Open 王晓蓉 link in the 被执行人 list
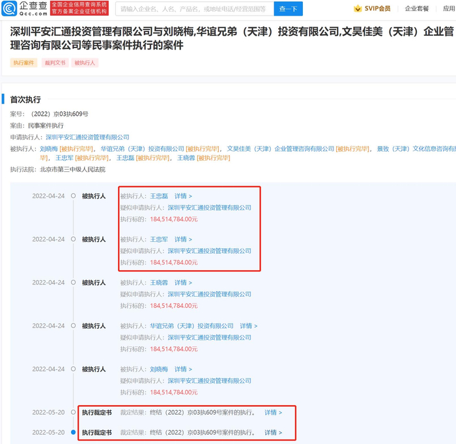Viewport: 456px width, 444px height. [x=186, y=158]
